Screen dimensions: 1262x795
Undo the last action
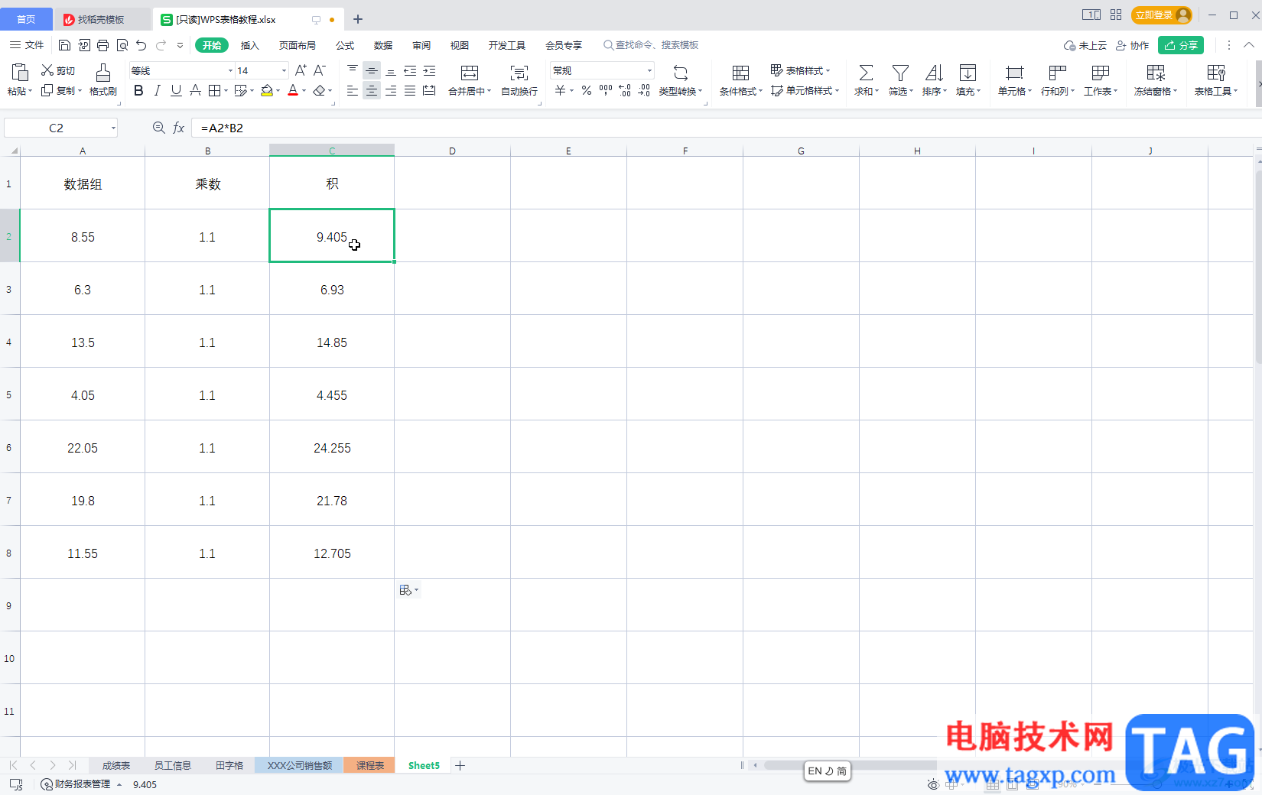tap(141, 45)
